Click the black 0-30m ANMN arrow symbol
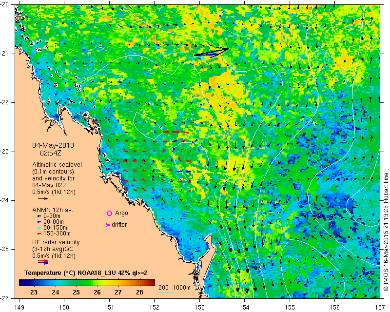390x312 pixels. 39,216
